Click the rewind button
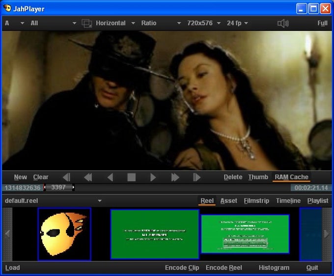Image resolution: width=334 pixels, height=276 pixels. (88, 177)
